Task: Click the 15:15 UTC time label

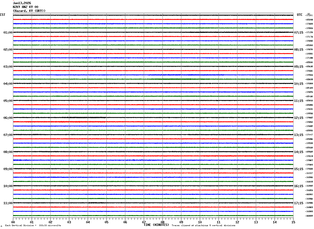Action: click(x=299, y=169)
